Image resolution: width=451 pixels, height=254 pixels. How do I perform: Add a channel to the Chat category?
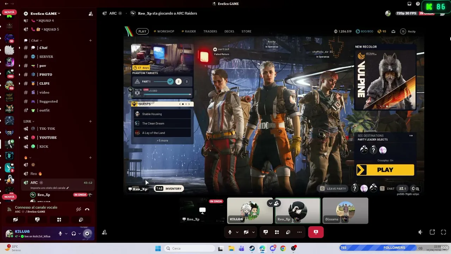click(90, 41)
